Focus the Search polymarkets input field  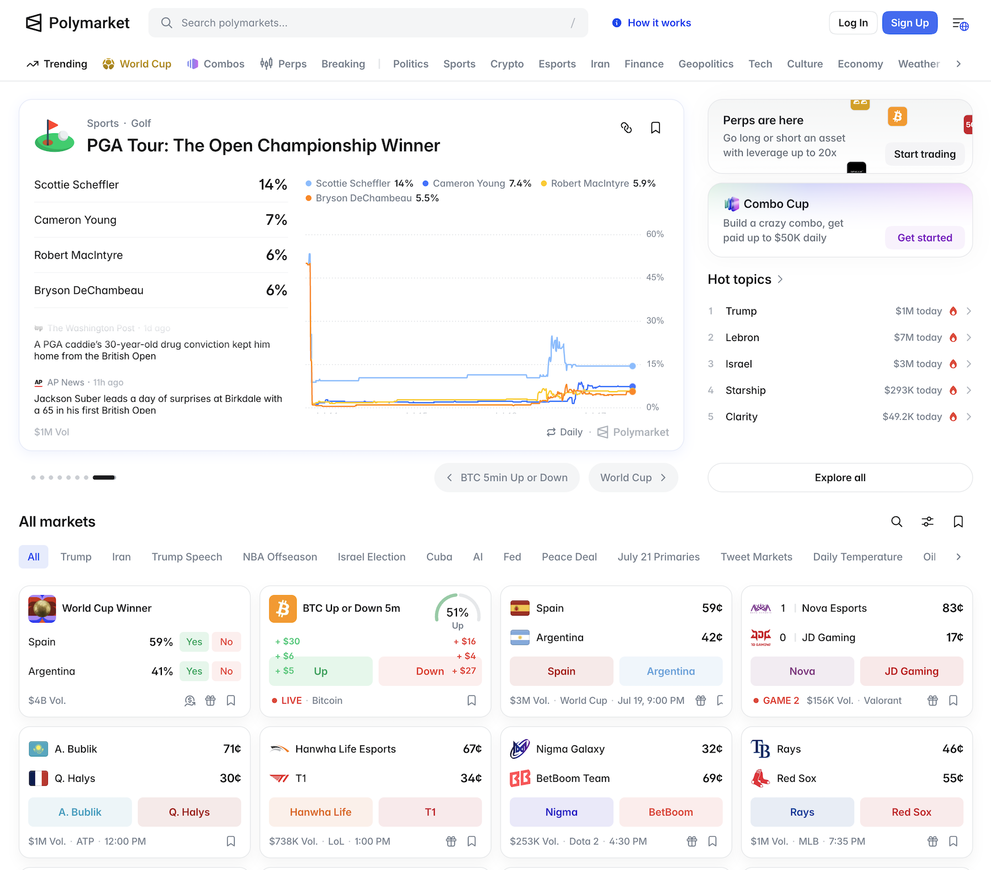point(368,23)
